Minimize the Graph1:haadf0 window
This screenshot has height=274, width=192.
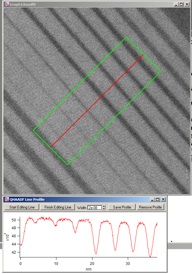coord(177,4)
